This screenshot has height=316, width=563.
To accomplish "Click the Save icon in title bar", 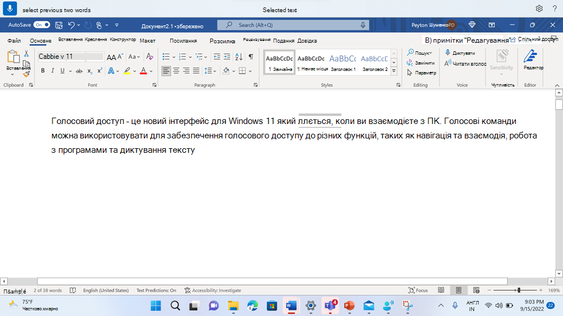I will (x=59, y=25).
